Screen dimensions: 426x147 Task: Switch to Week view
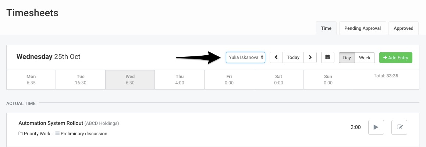click(365, 58)
